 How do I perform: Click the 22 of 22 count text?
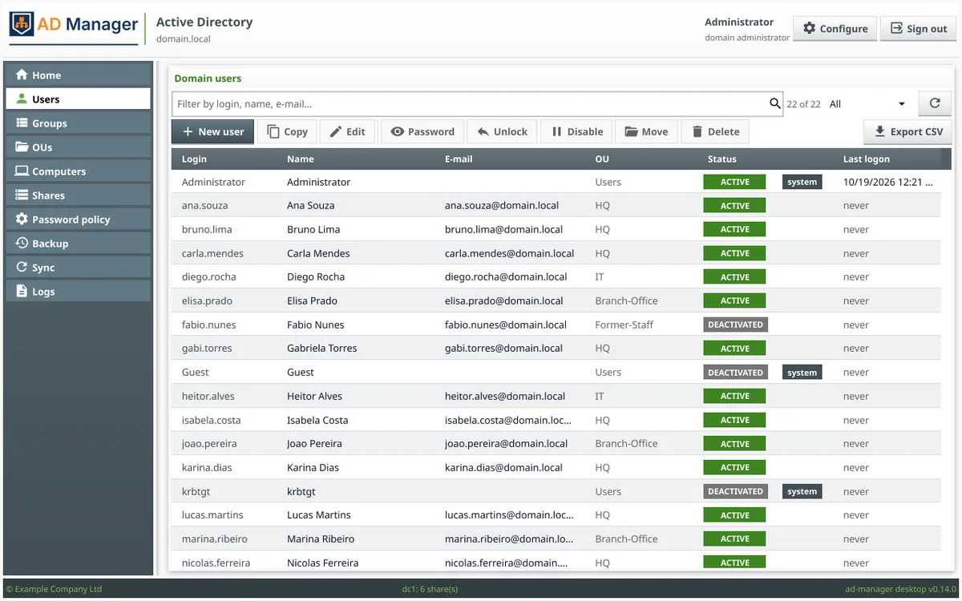[x=803, y=104]
